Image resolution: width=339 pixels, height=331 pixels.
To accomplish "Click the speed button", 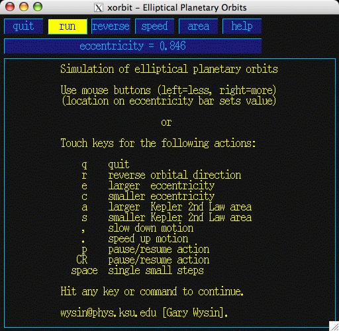I will click(154, 26).
